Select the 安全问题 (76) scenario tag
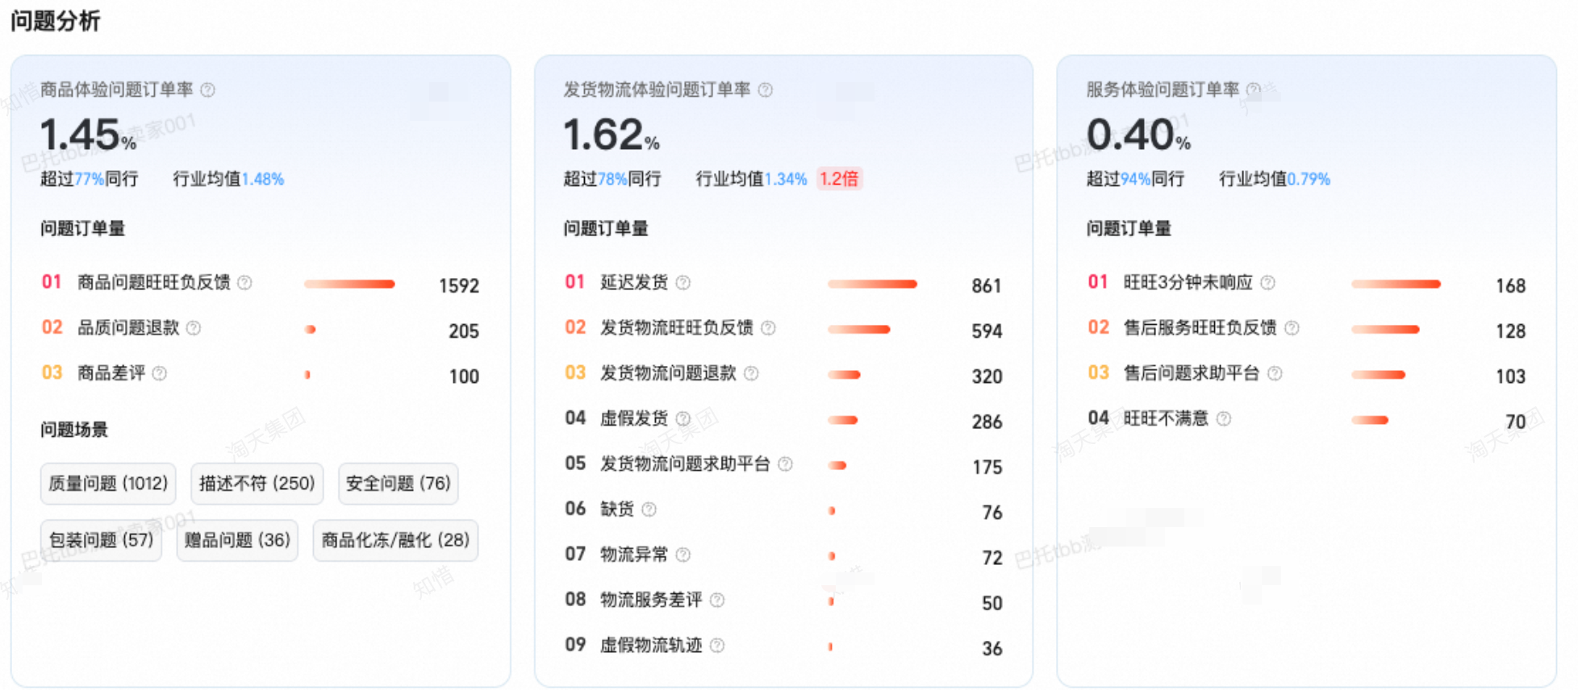Image resolution: width=1578 pixels, height=690 pixels. pos(399,484)
